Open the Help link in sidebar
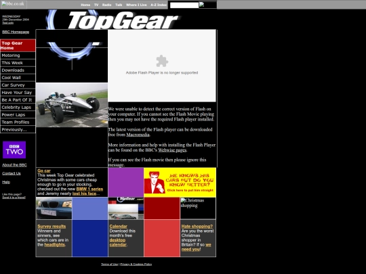The image size is (366, 274). pyautogui.click(x=6, y=182)
